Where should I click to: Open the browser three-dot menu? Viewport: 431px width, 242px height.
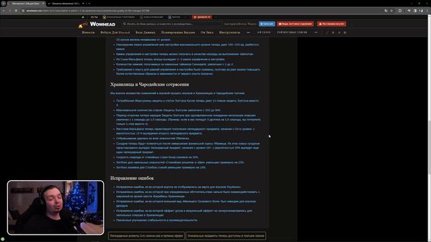point(427,11)
